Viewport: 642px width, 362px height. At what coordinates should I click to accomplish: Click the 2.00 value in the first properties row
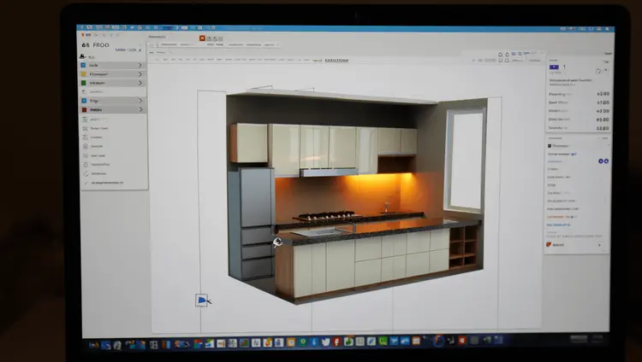coord(602,94)
